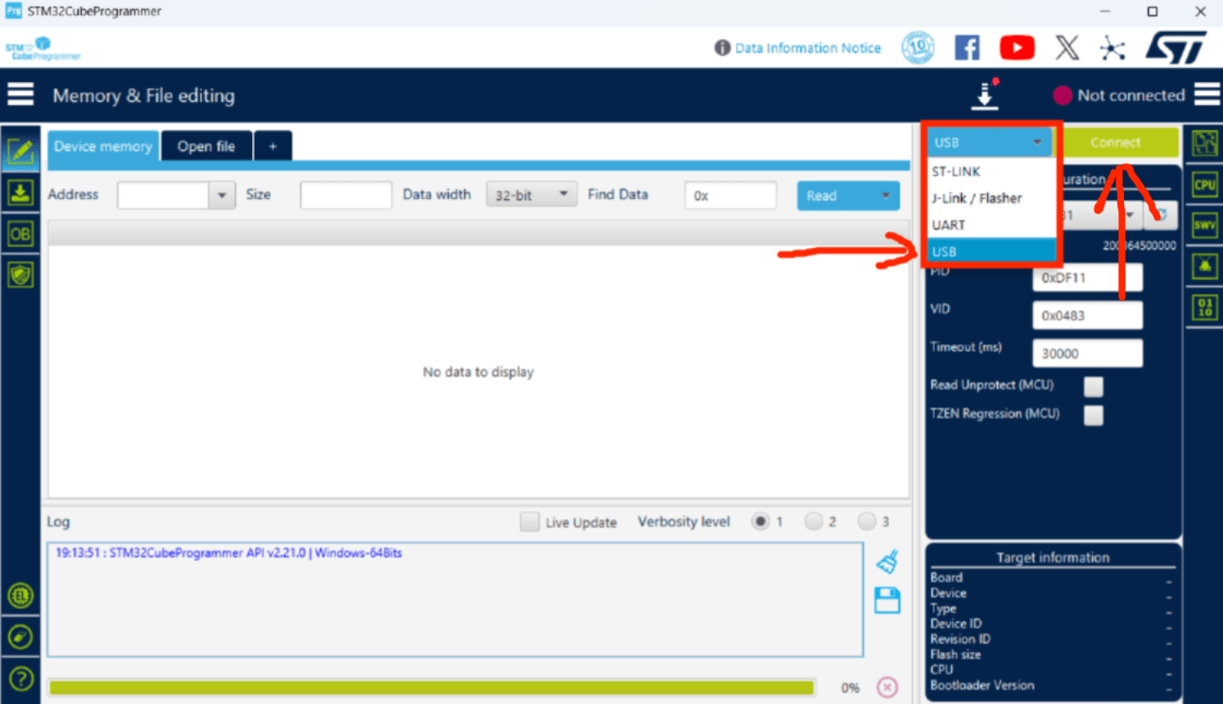The height and width of the screenshot is (704, 1223).
Task: Enable the Read Unprotect (MCU) checkbox
Action: click(1094, 386)
